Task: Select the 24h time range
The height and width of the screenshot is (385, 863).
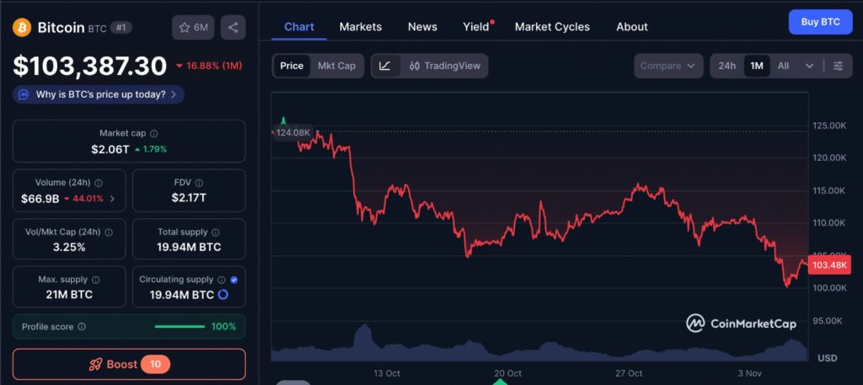Action: 726,66
